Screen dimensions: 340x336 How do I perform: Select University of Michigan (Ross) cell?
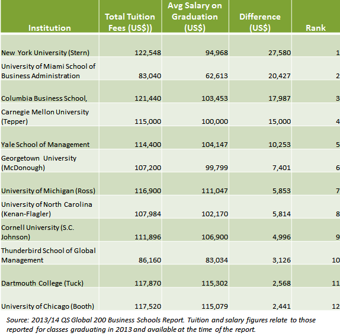point(50,184)
